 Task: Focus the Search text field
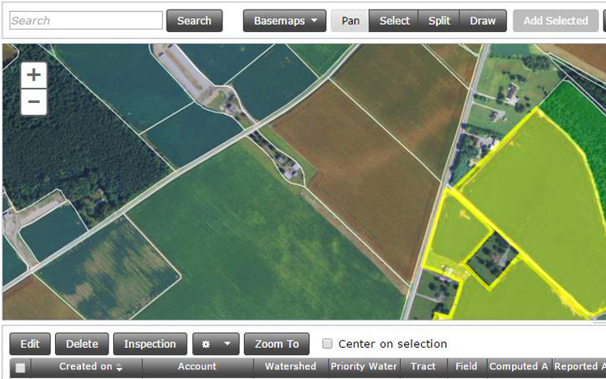pos(86,21)
